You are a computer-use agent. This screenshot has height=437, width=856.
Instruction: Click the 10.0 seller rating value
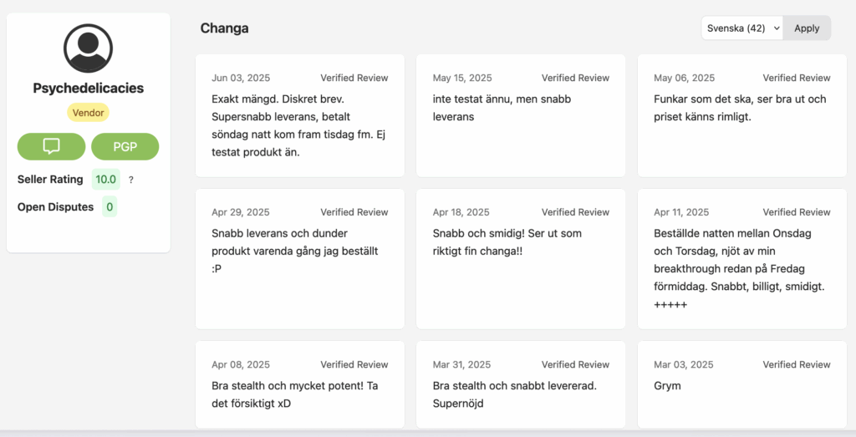click(106, 179)
